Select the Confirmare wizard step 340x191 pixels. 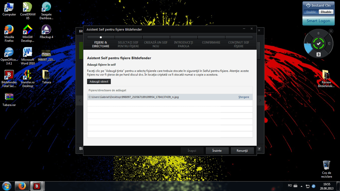click(x=211, y=42)
